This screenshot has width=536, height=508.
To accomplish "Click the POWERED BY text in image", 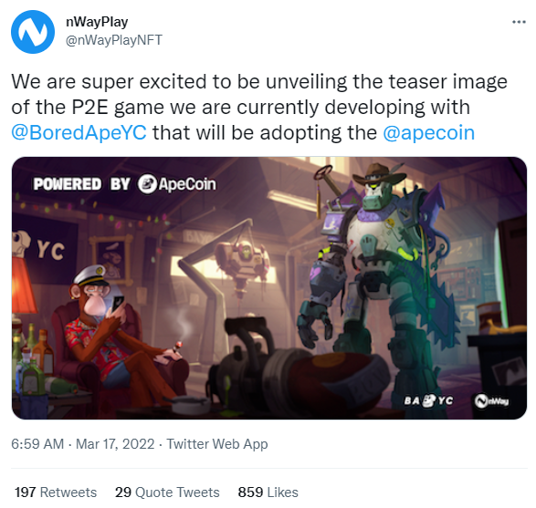I will click(81, 184).
